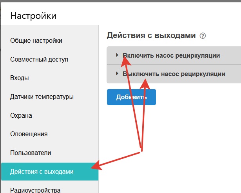The width and height of the screenshot is (241, 193).
Task: Switch to the Охрана section
Action: [21, 115]
